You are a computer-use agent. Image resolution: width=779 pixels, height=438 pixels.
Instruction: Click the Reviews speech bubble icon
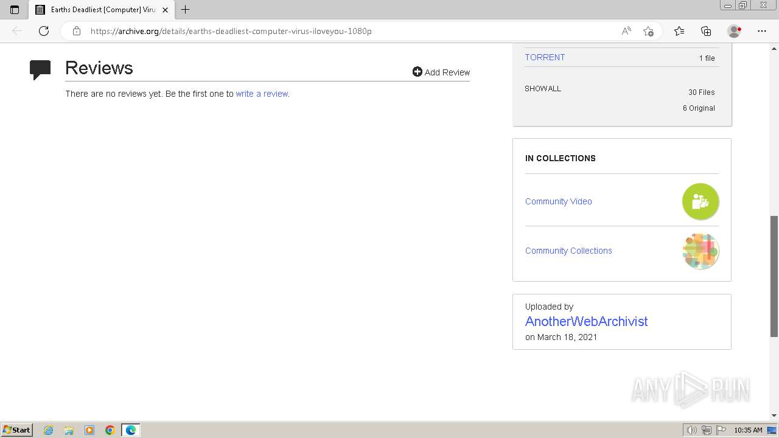pos(40,70)
